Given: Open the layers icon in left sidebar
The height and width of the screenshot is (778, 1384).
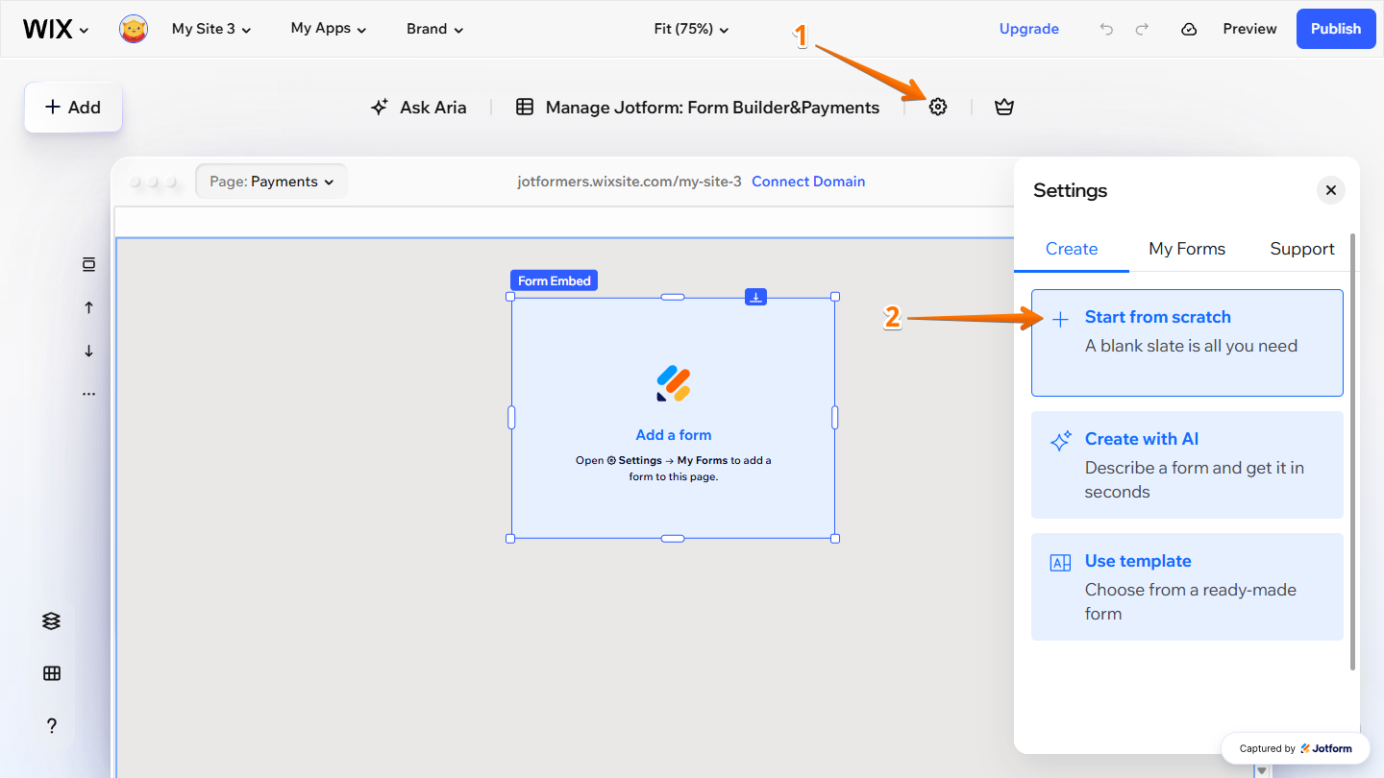Looking at the screenshot, I should [x=52, y=621].
